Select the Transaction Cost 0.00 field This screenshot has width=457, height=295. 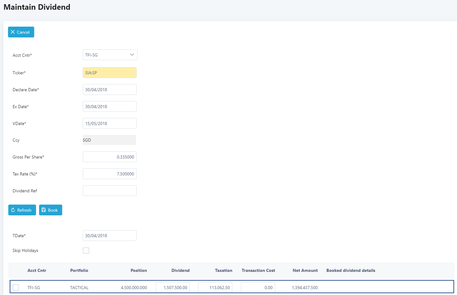258,287
